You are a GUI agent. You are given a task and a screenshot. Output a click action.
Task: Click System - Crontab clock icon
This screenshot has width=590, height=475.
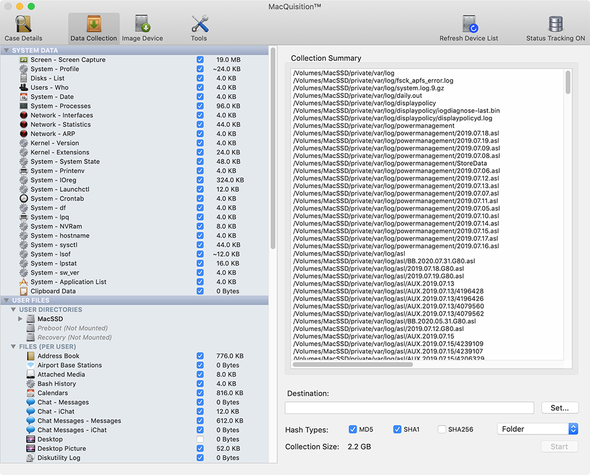[x=24, y=198]
